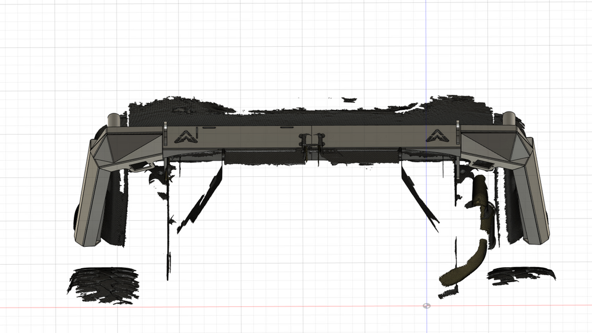Image resolution: width=592 pixels, height=333 pixels.
Task: Click the left chevron logo on the bumper
Action: [x=186, y=136]
